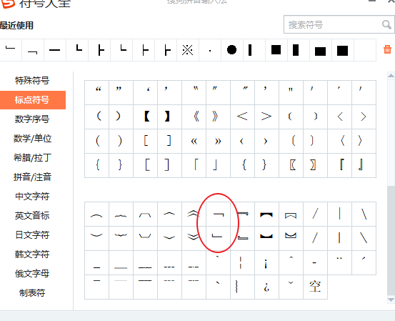This screenshot has height=321, width=395.
Task: Click the search magnifier icon
Action: (386, 24)
